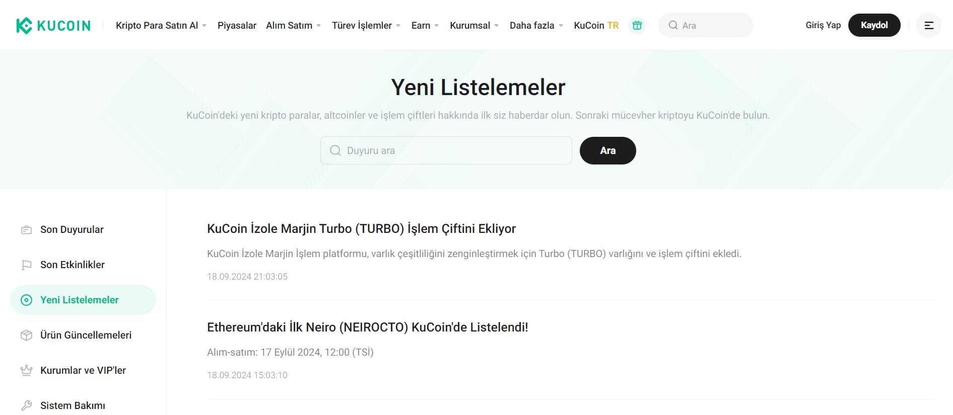Screen dimensions: 953x415
Task: Click the subtitle about new KuCoin listings
Action: [478, 115]
